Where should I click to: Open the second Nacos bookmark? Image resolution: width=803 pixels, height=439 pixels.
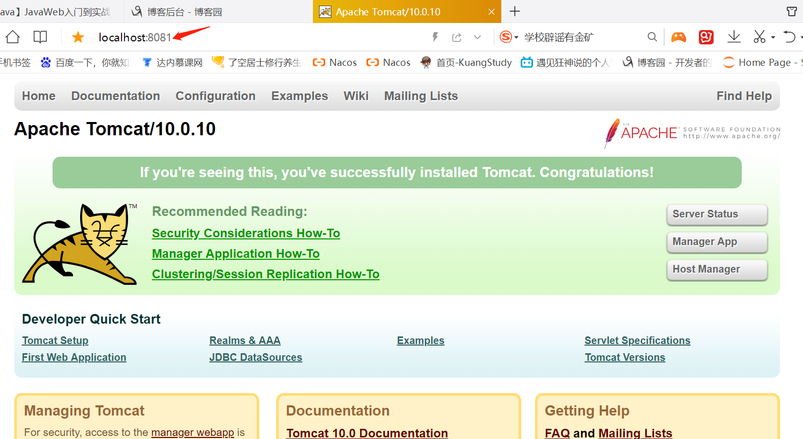pyautogui.click(x=388, y=62)
